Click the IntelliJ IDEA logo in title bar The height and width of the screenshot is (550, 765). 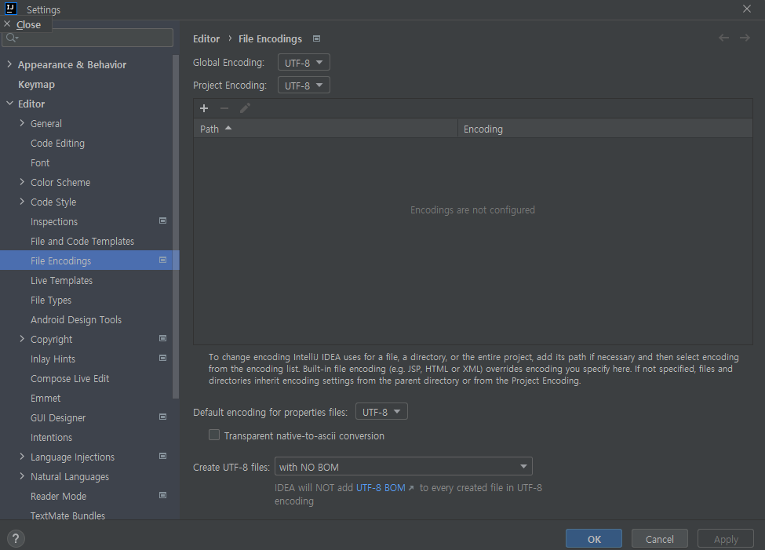coord(11,9)
